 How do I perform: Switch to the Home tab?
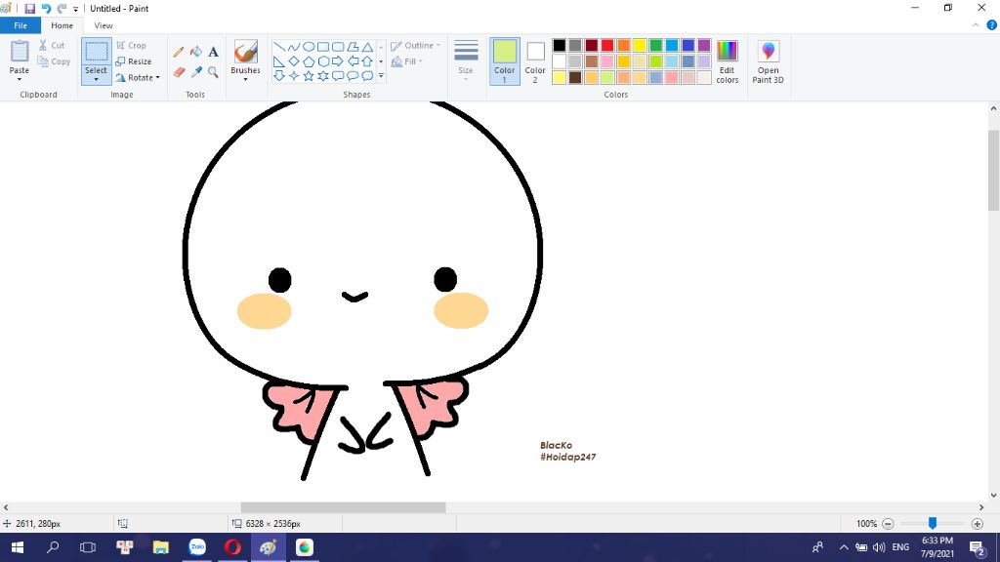click(62, 25)
